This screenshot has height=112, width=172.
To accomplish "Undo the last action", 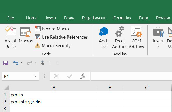I will point(16,63).
